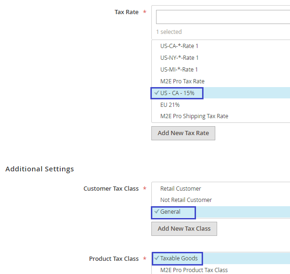This screenshot has width=290, height=274.
Task: Click the checkmark beside US - CA - 15%
Action: (x=157, y=93)
